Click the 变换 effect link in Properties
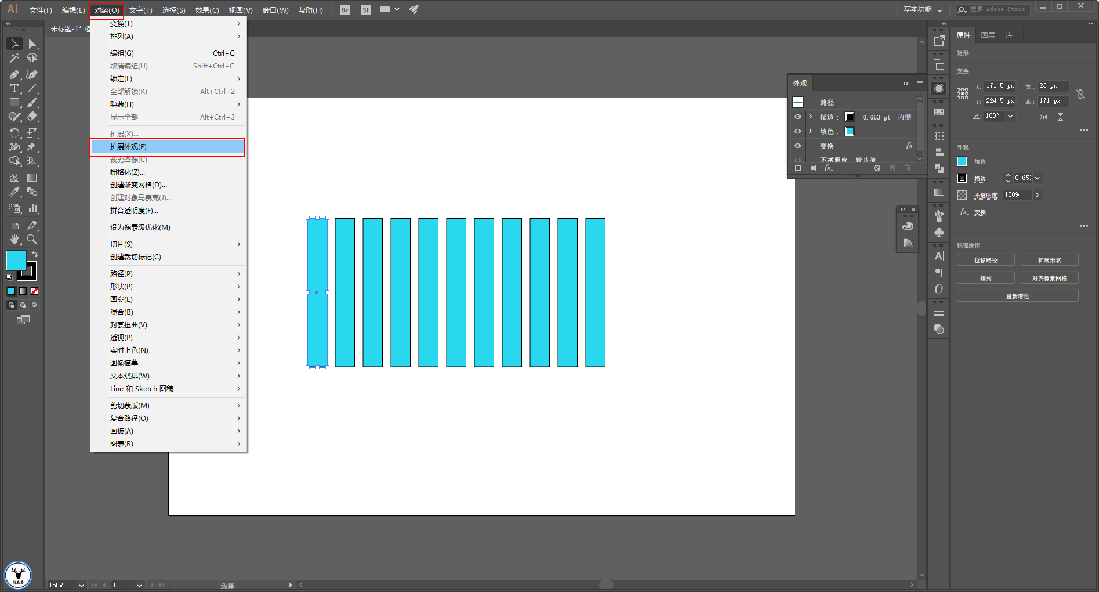 pos(980,212)
